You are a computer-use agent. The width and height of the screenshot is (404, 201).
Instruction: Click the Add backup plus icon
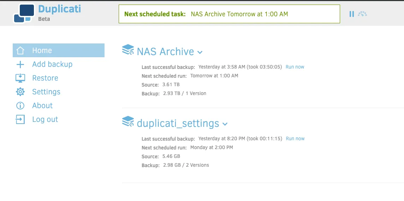pyautogui.click(x=20, y=64)
